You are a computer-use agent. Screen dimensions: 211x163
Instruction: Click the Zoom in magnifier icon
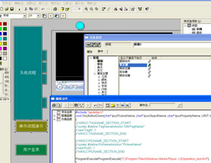(x=86, y=9)
